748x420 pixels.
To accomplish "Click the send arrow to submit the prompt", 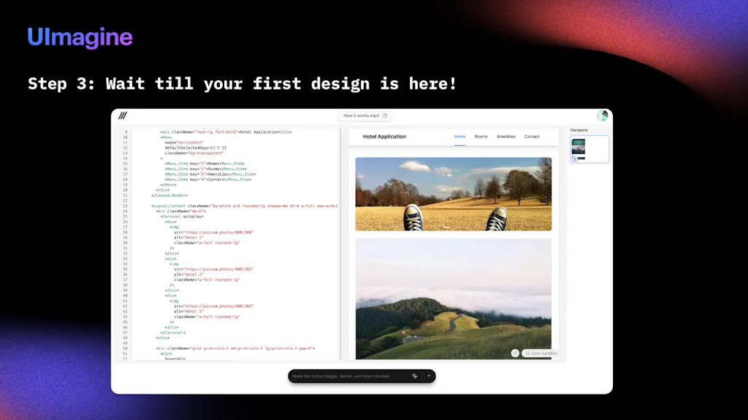I will click(430, 376).
